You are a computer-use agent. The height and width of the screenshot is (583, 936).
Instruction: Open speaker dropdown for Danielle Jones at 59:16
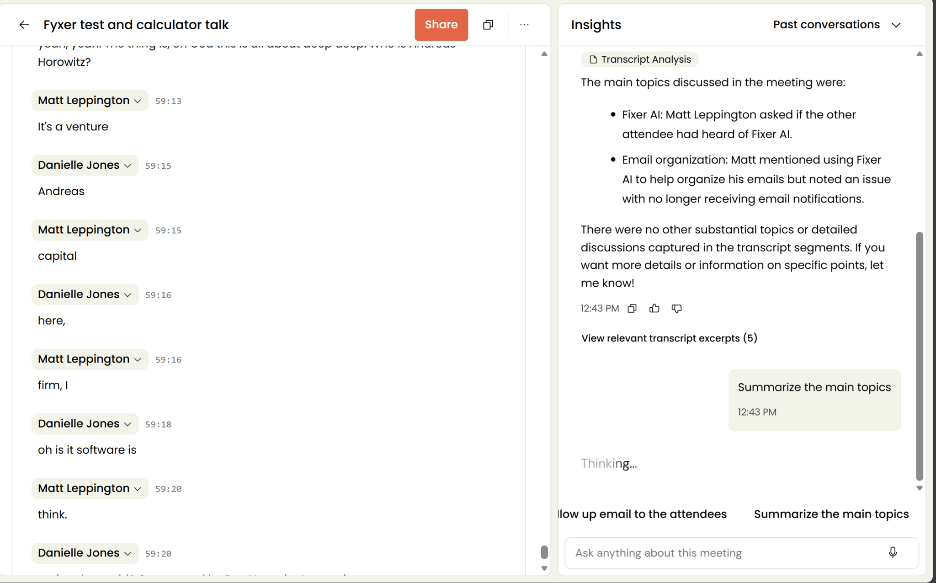click(x=85, y=294)
